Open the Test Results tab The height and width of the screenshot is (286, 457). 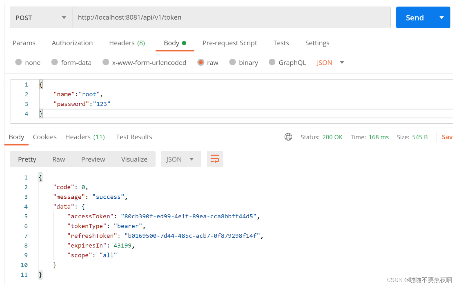point(134,137)
